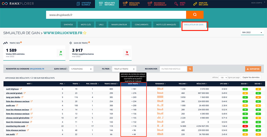Open external link icon for site social gratuit

point(24,93)
